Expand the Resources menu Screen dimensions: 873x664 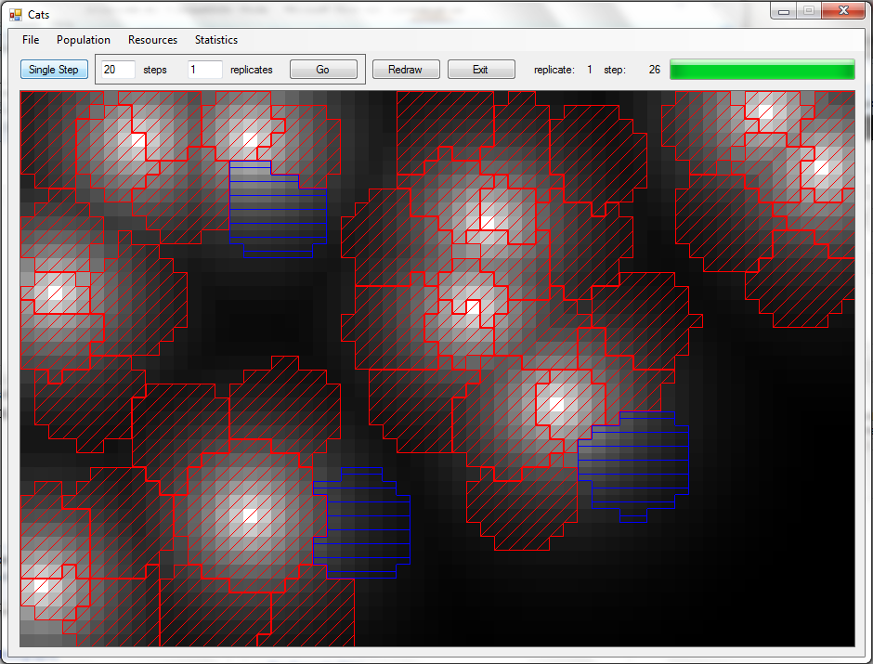(152, 40)
